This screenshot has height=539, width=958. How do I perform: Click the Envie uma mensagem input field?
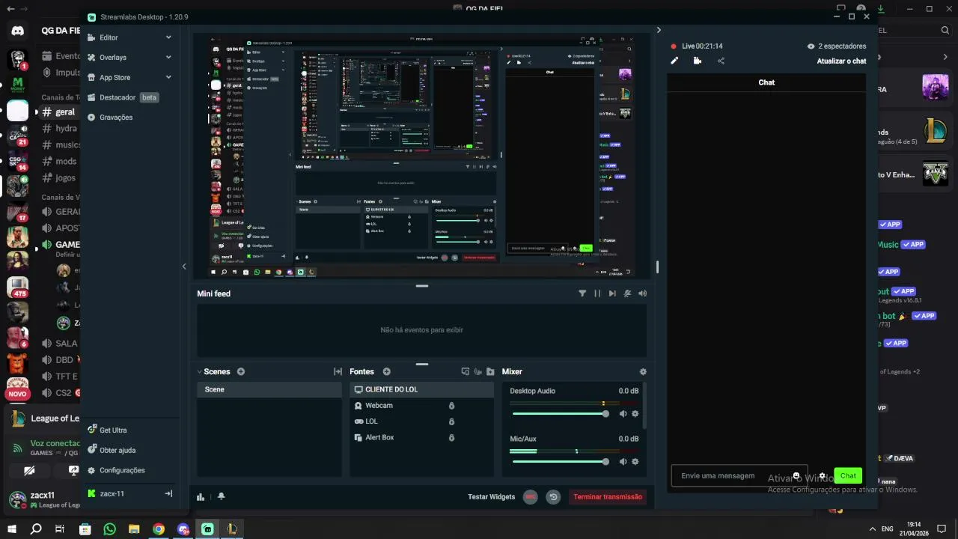[x=739, y=476]
